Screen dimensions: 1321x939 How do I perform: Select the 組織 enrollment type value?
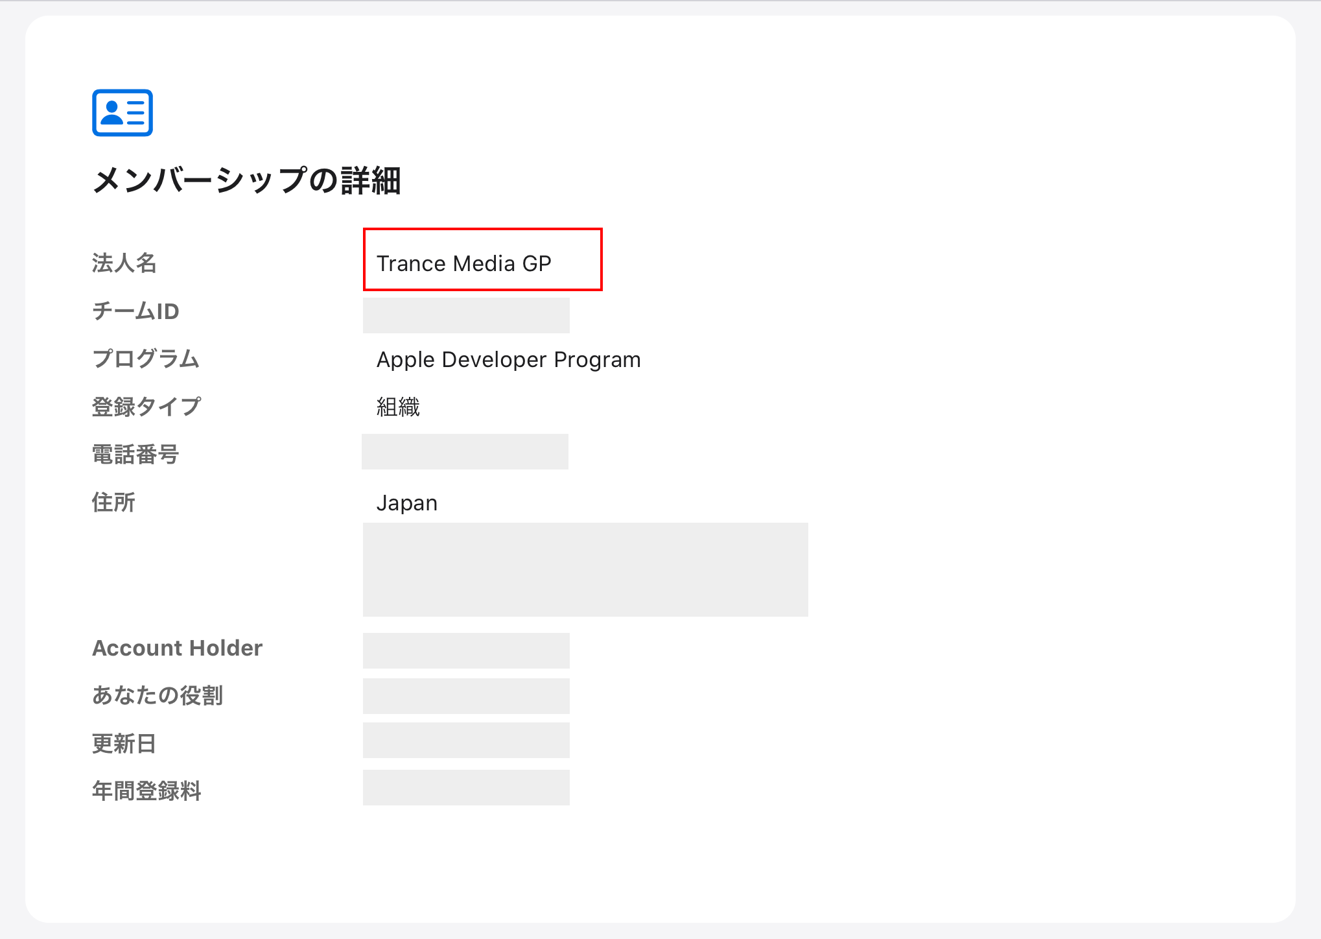tap(398, 407)
